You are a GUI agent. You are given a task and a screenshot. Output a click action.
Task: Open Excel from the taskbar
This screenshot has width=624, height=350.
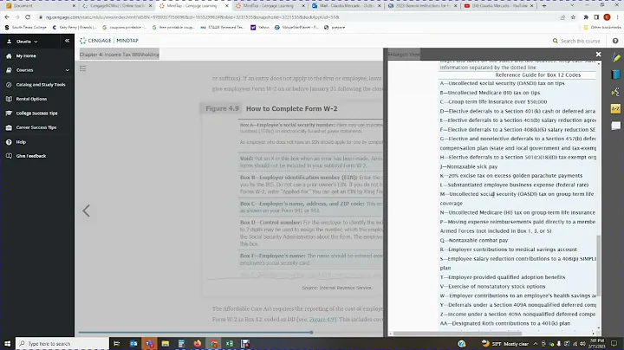229,344
